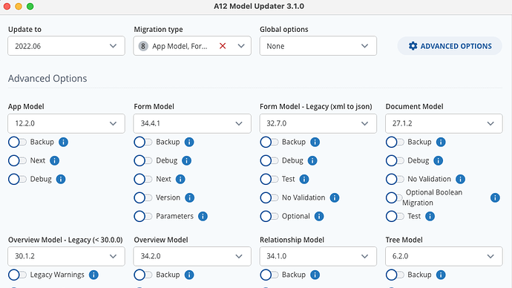Show info for Legacy No Validation option
The image size is (512, 288).
(335, 197)
